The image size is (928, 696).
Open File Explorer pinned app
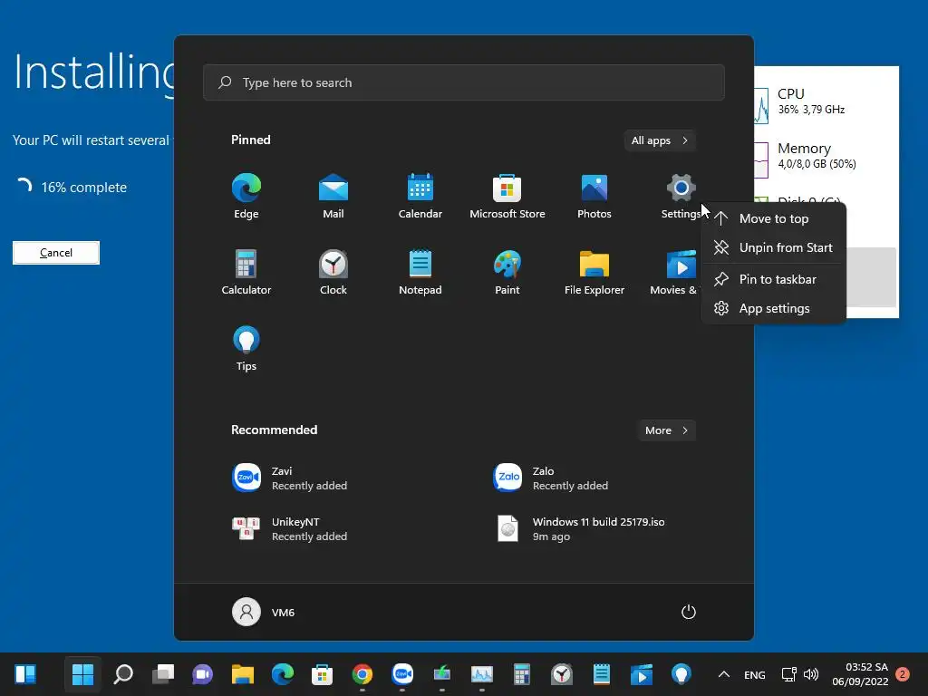(x=594, y=272)
